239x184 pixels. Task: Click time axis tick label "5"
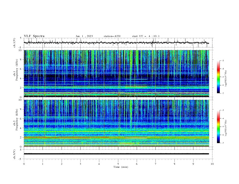(x=118, y=164)
